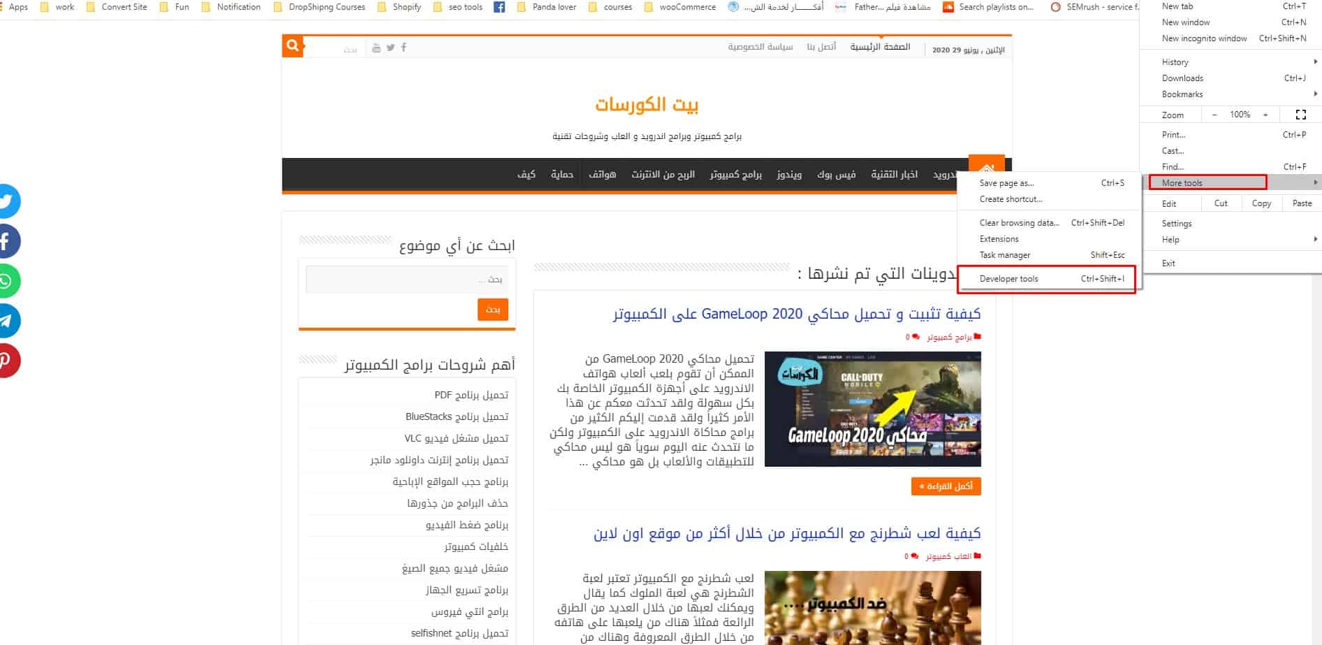This screenshot has height=645, width=1322.
Task: Decrease zoom with the minus button
Action: (1214, 115)
